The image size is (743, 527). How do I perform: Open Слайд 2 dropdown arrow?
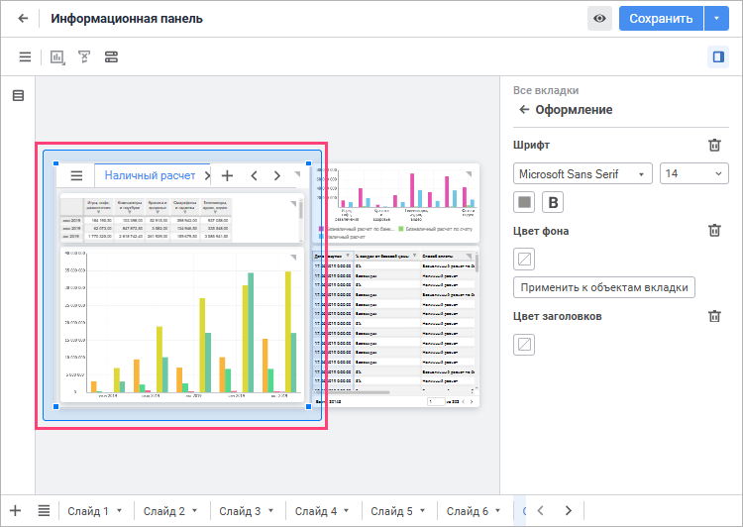tap(195, 511)
